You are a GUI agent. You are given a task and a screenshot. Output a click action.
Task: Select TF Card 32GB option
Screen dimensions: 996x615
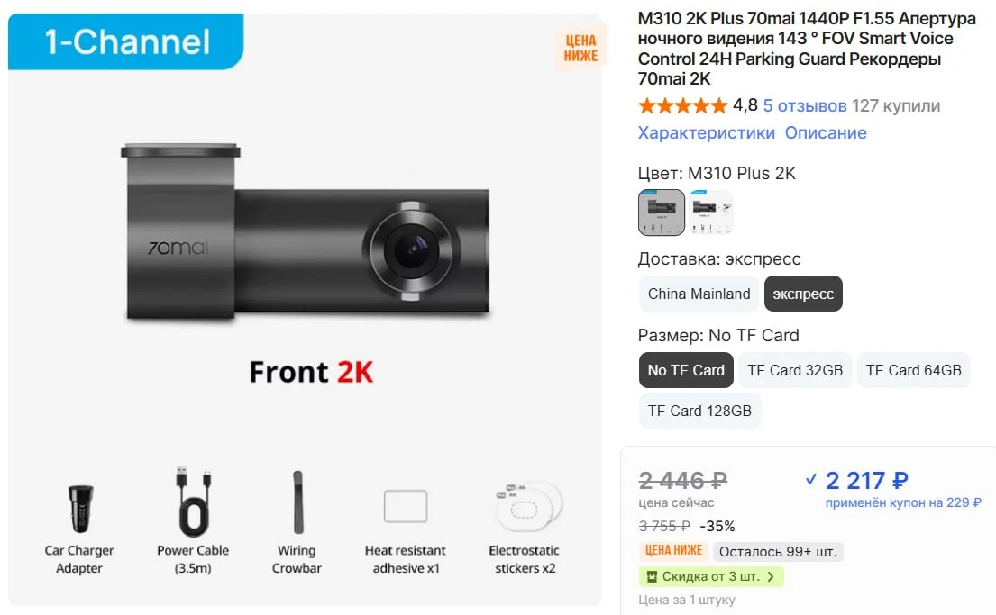pyautogui.click(x=795, y=370)
